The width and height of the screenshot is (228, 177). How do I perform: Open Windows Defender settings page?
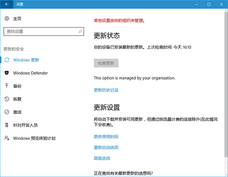30,73
